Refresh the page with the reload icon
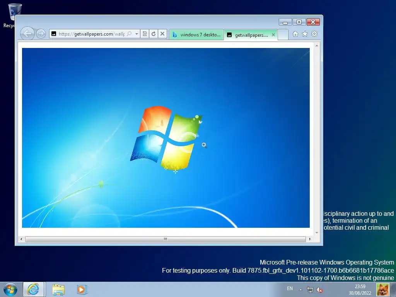Viewport: 396px width, 297px height. (154, 34)
